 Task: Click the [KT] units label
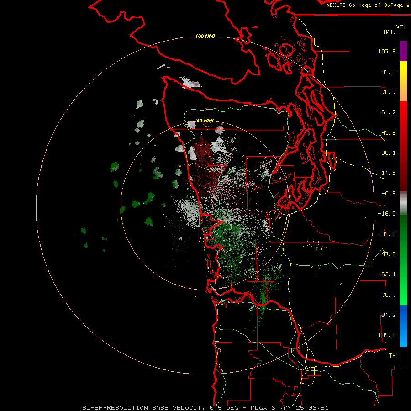click(x=390, y=32)
